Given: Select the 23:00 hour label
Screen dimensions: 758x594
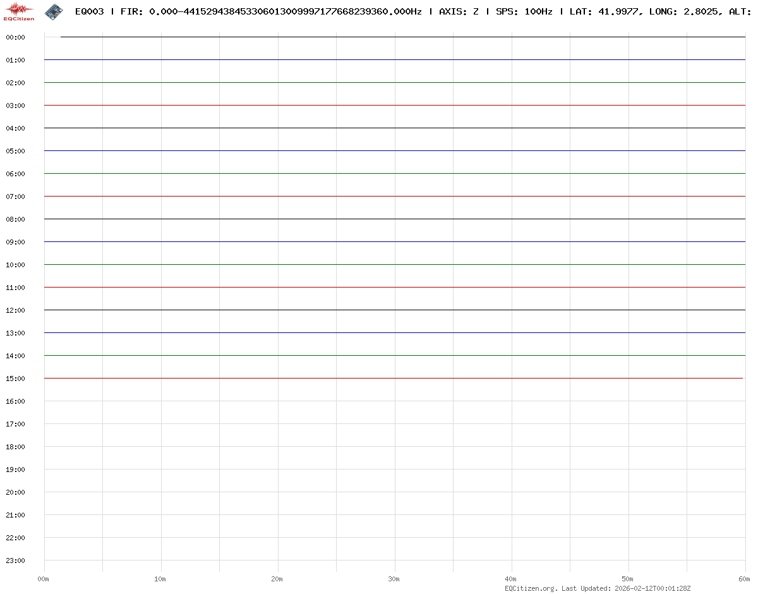Looking at the screenshot, I should point(15,561).
